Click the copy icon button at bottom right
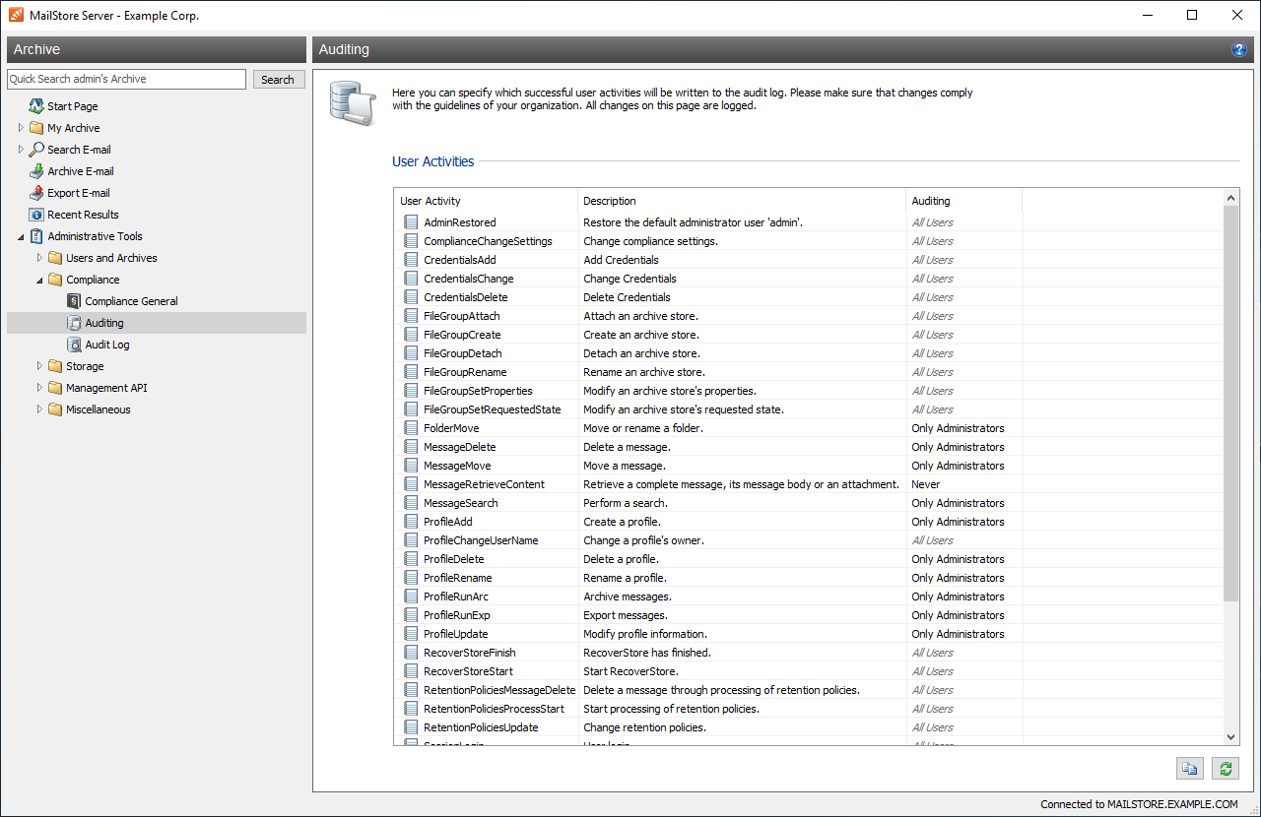 [1190, 769]
